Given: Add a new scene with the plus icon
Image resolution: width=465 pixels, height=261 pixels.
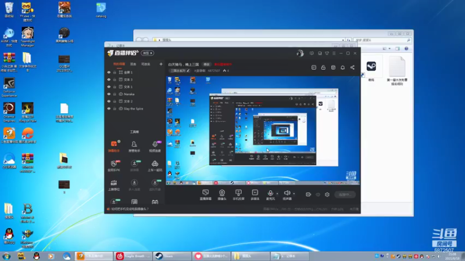Looking at the screenshot, I should [161, 64].
